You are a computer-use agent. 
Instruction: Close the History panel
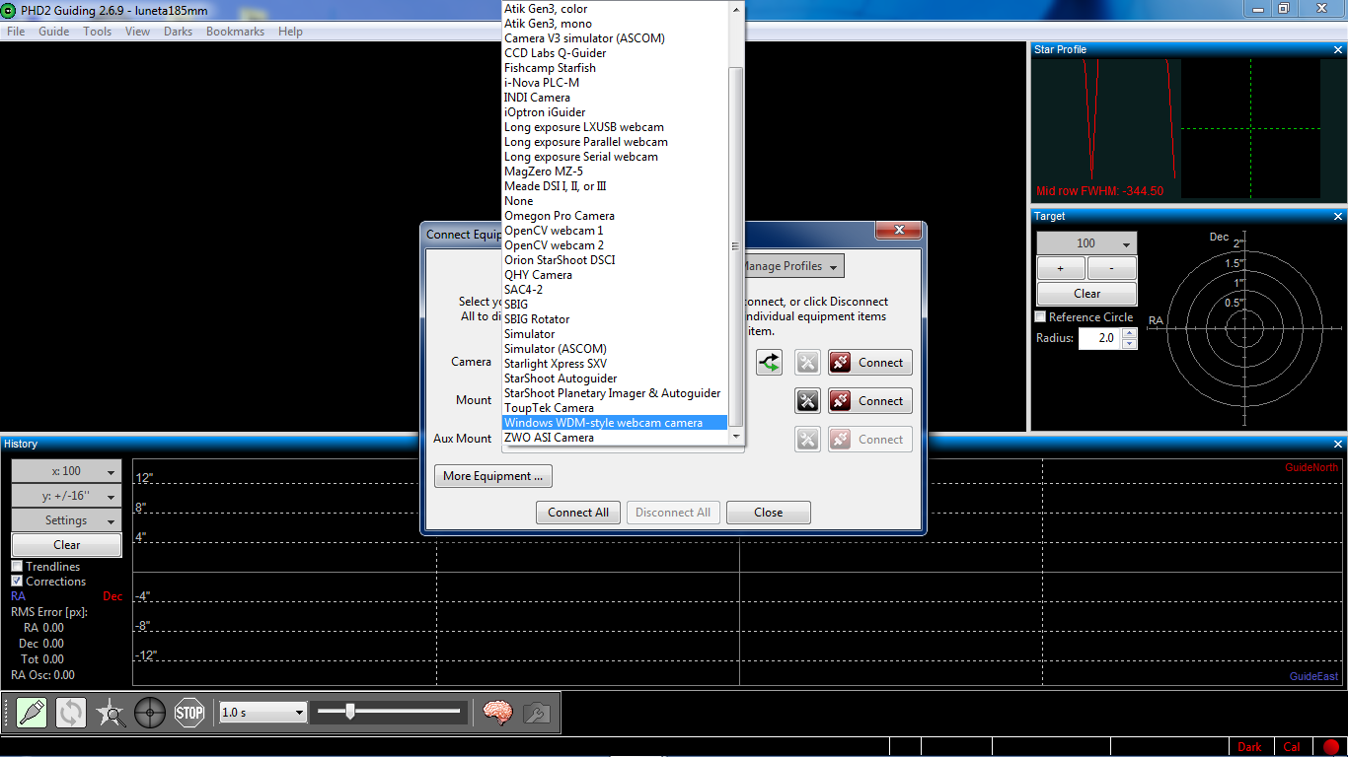point(1338,445)
